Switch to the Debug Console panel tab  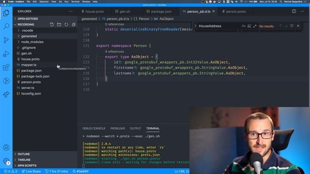pyautogui.click(x=94, y=129)
